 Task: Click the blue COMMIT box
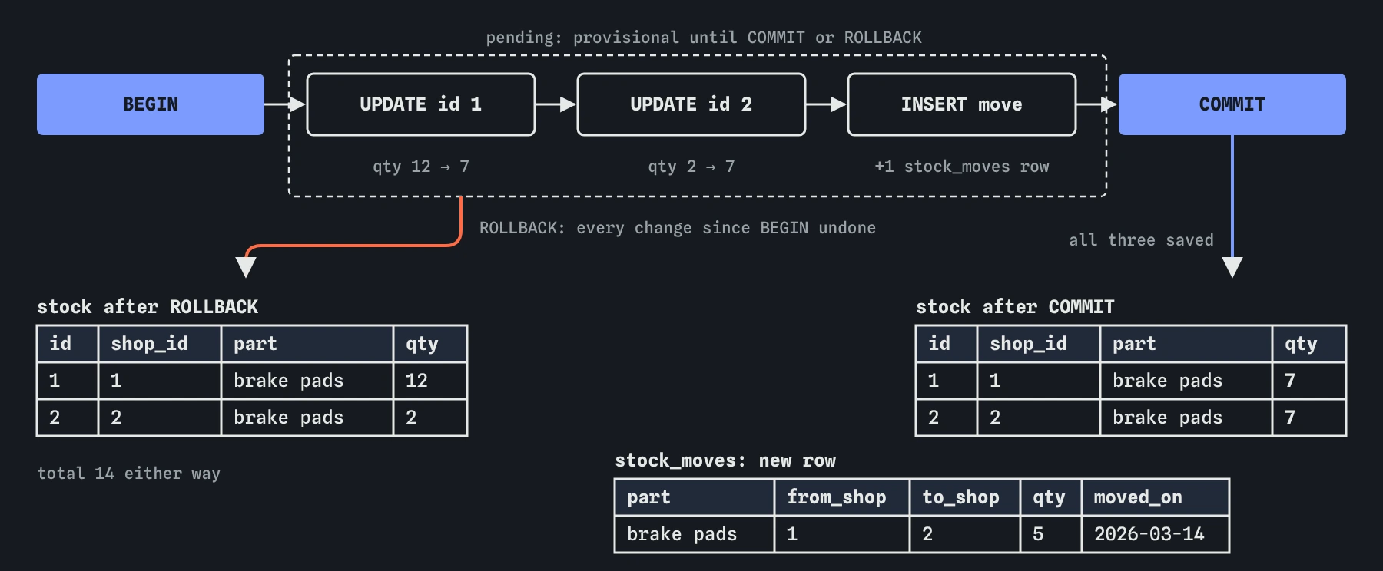pyautogui.click(x=1232, y=104)
